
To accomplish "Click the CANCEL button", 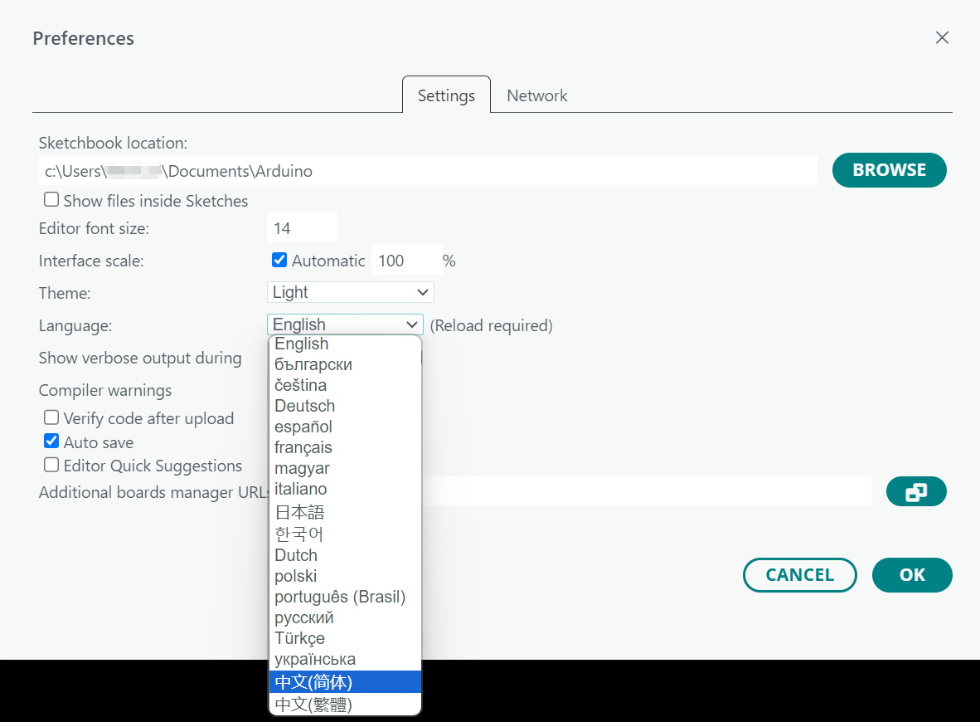I will click(x=799, y=575).
